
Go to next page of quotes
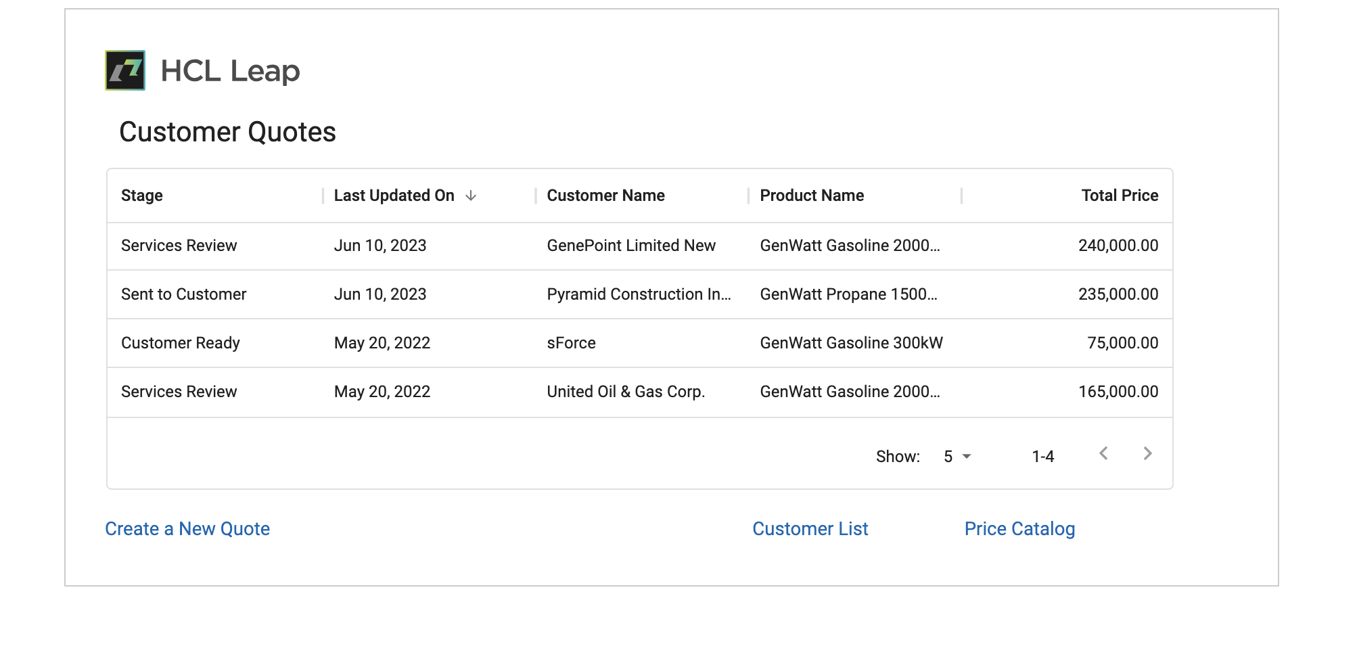click(x=1147, y=454)
